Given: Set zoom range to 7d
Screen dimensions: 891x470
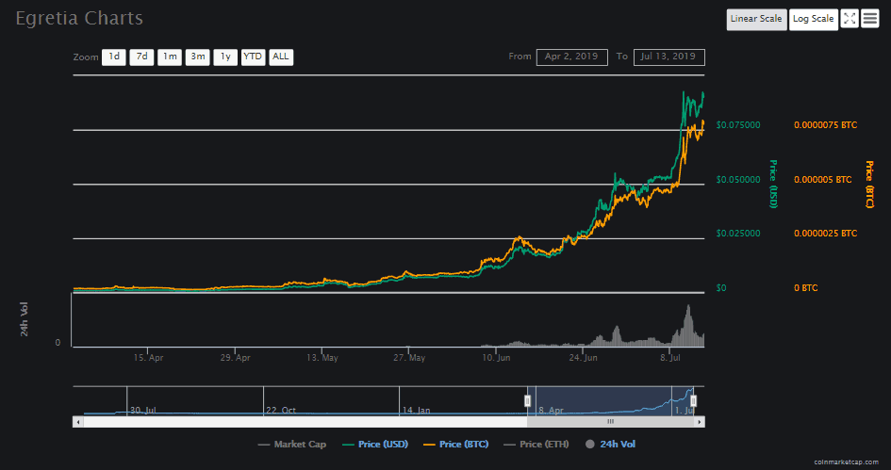Looking at the screenshot, I should tap(141, 57).
